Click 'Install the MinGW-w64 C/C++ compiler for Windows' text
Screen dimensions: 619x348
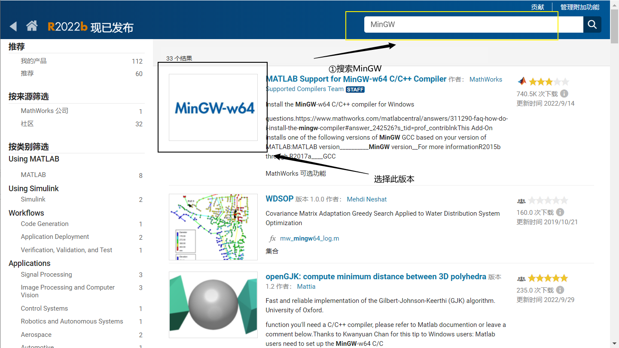(x=340, y=104)
